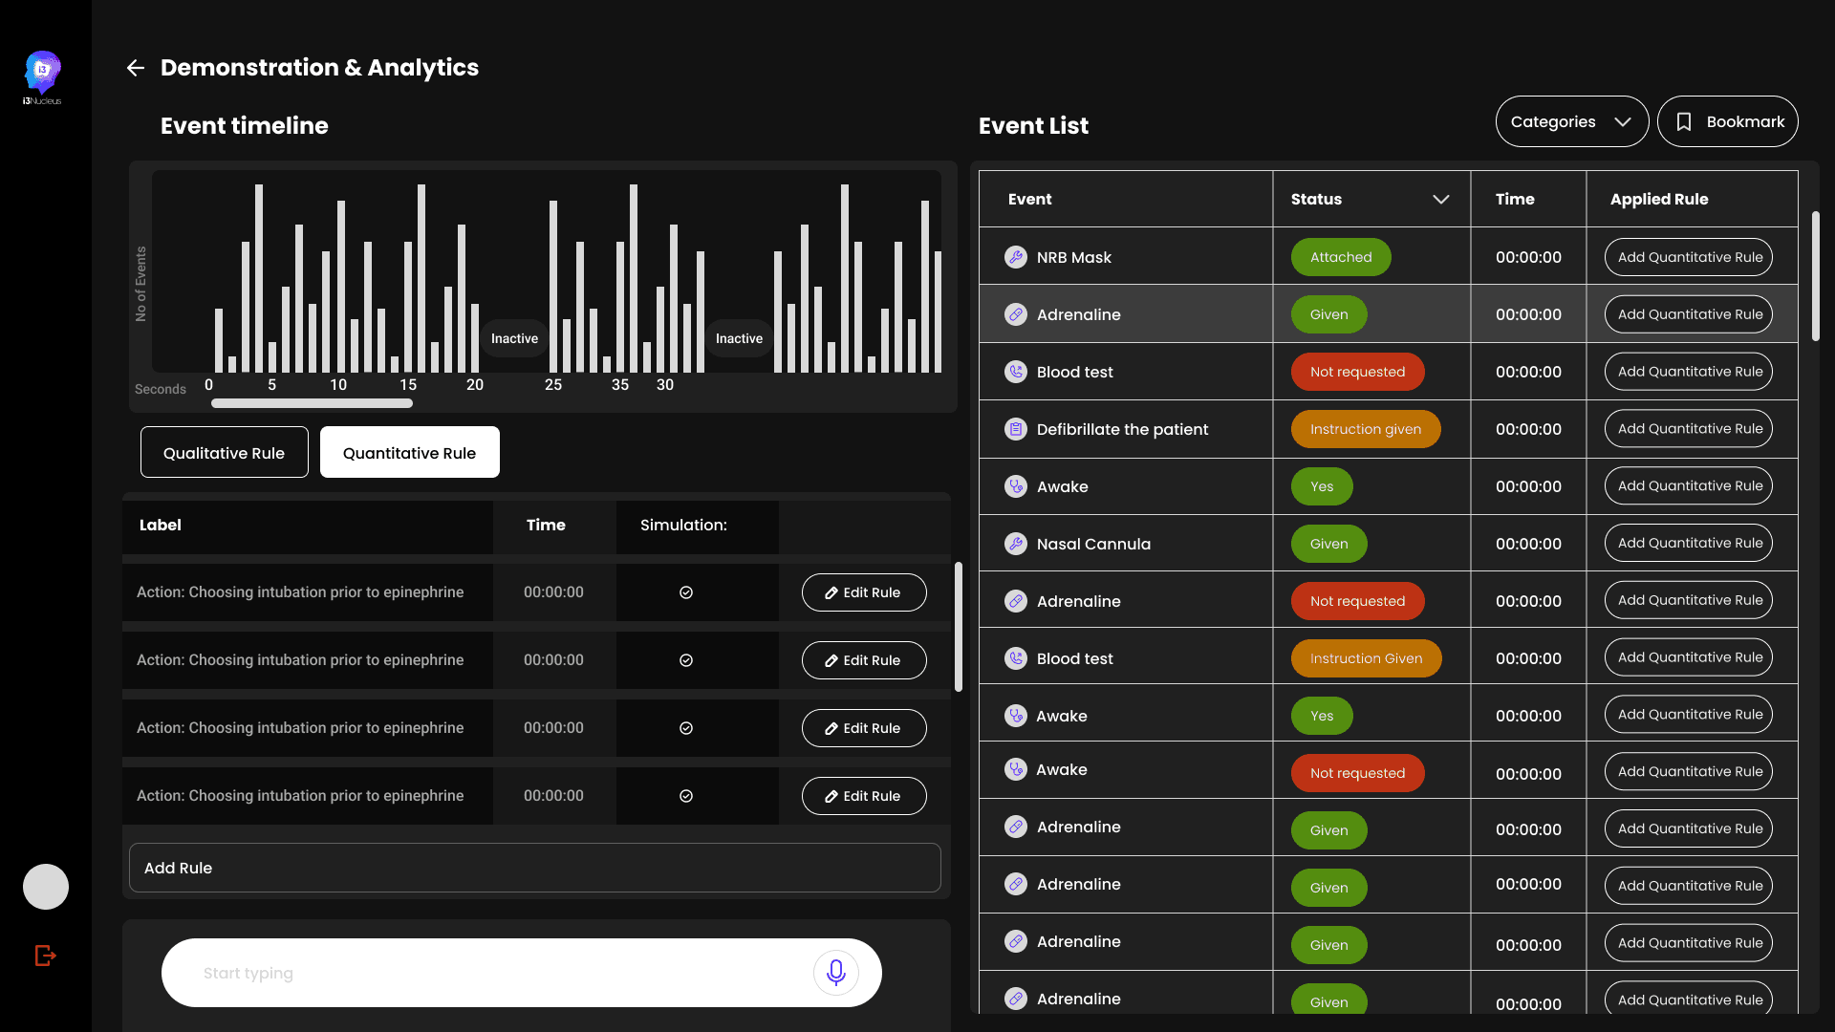The width and height of the screenshot is (1835, 1032).
Task: Add Quantitative Rule for Defibrillate the patient
Action: (1689, 429)
